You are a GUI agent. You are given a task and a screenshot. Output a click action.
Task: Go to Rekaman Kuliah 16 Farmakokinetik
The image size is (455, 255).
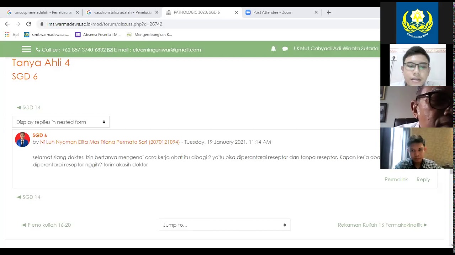point(382,225)
